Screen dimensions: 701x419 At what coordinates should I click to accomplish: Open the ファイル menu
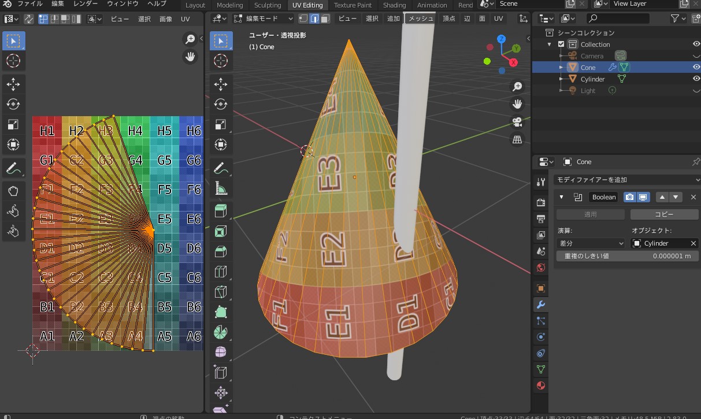pyautogui.click(x=30, y=3)
